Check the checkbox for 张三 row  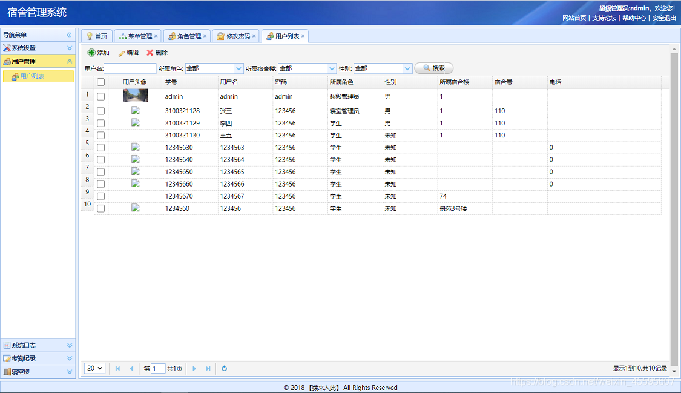pyautogui.click(x=100, y=111)
